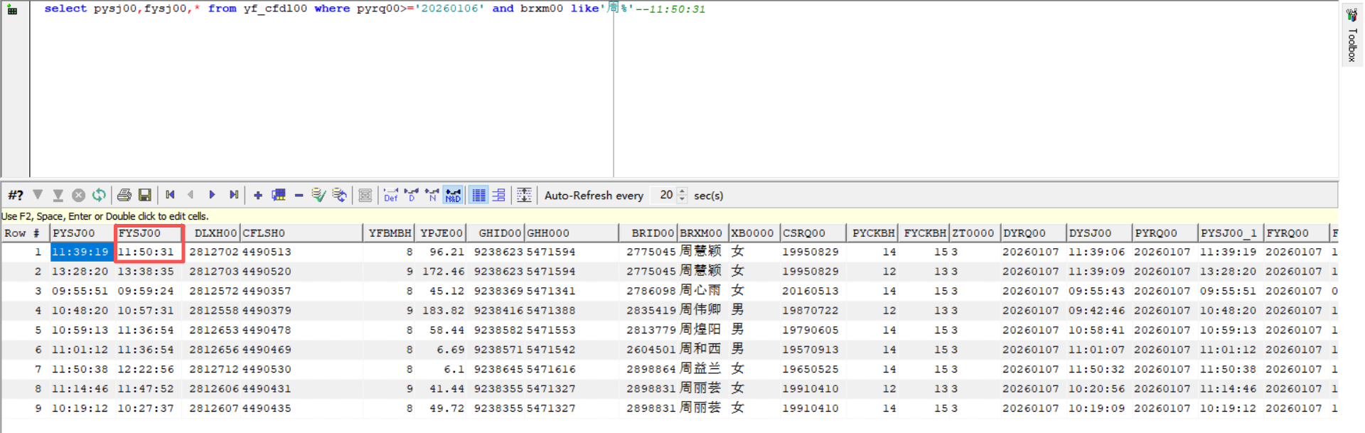Click the GHID00 value 9238369

[495, 292]
